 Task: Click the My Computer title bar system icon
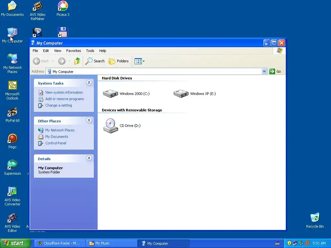coord(33,43)
